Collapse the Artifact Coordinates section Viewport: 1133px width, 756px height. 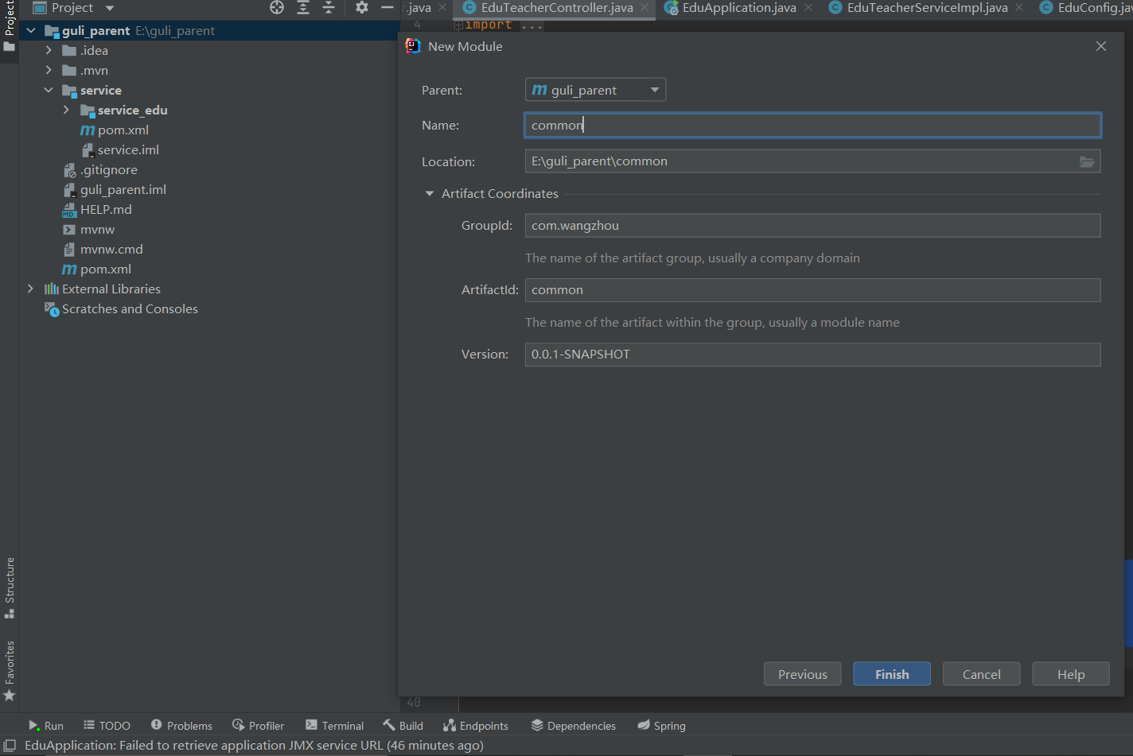[x=430, y=193]
